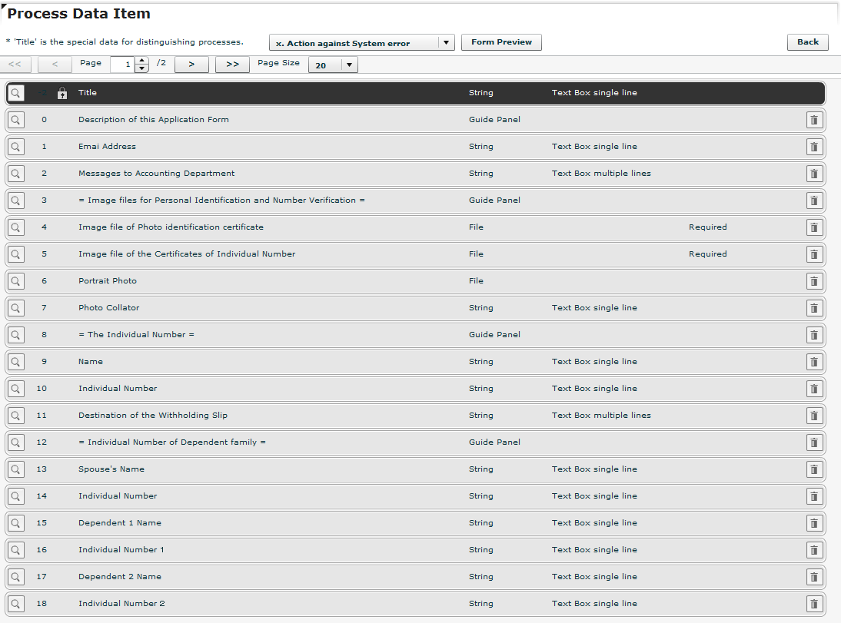
Task: Click the page number stepper up arrow
Action: (x=142, y=60)
